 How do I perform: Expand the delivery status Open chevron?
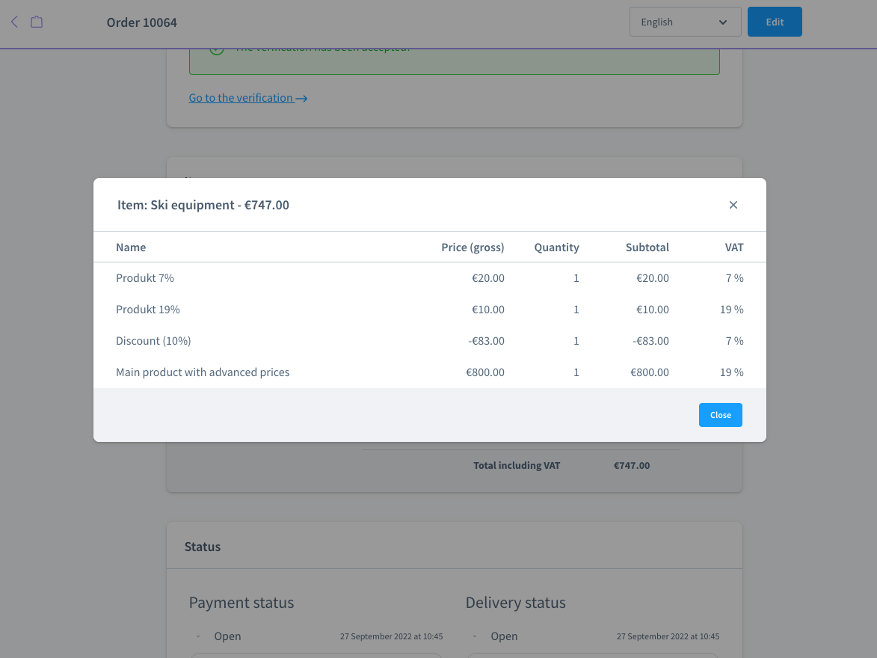(x=475, y=637)
